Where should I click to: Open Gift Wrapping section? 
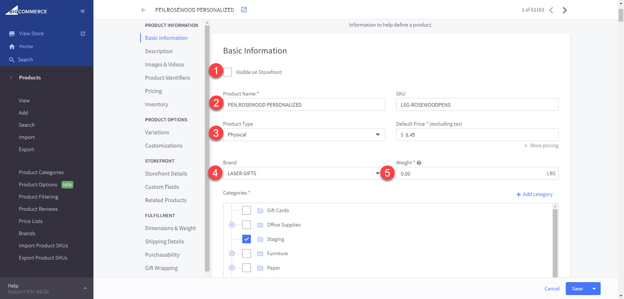(161, 268)
